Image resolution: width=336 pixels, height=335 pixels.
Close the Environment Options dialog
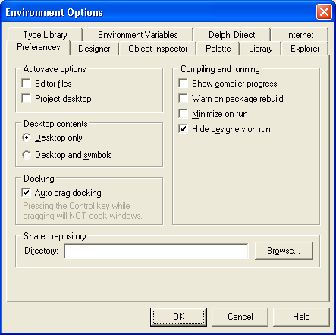[324, 11]
